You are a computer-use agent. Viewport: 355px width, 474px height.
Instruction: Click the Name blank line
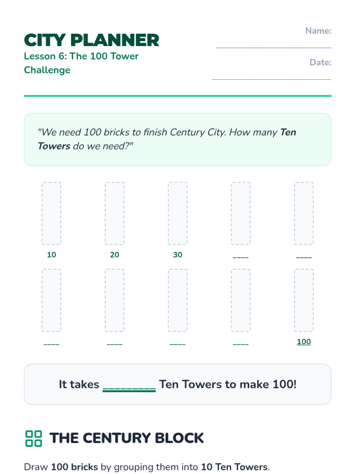[274, 44]
